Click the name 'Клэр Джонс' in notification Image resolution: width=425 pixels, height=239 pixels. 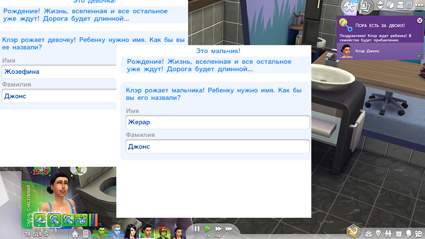367,51
